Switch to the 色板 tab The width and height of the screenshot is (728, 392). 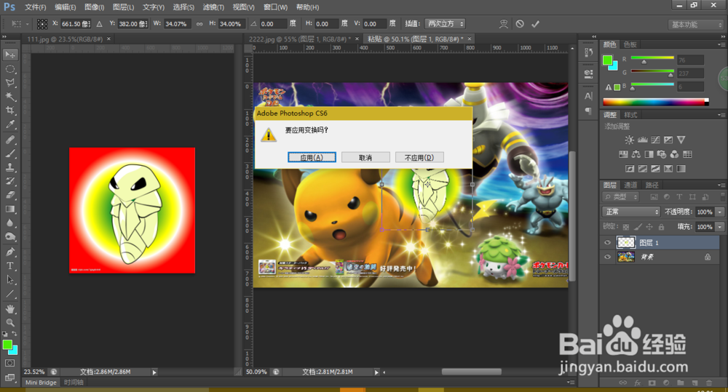pos(630,44)
